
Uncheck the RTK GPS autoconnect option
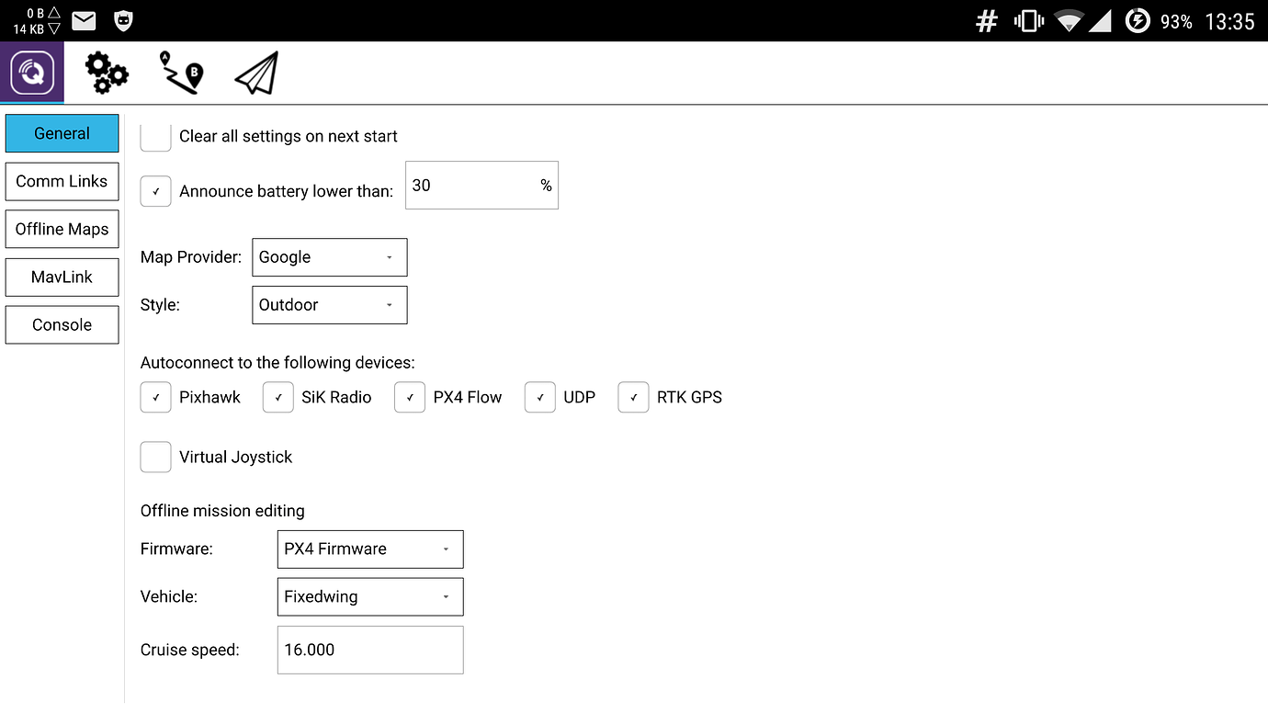coord(633,397)
